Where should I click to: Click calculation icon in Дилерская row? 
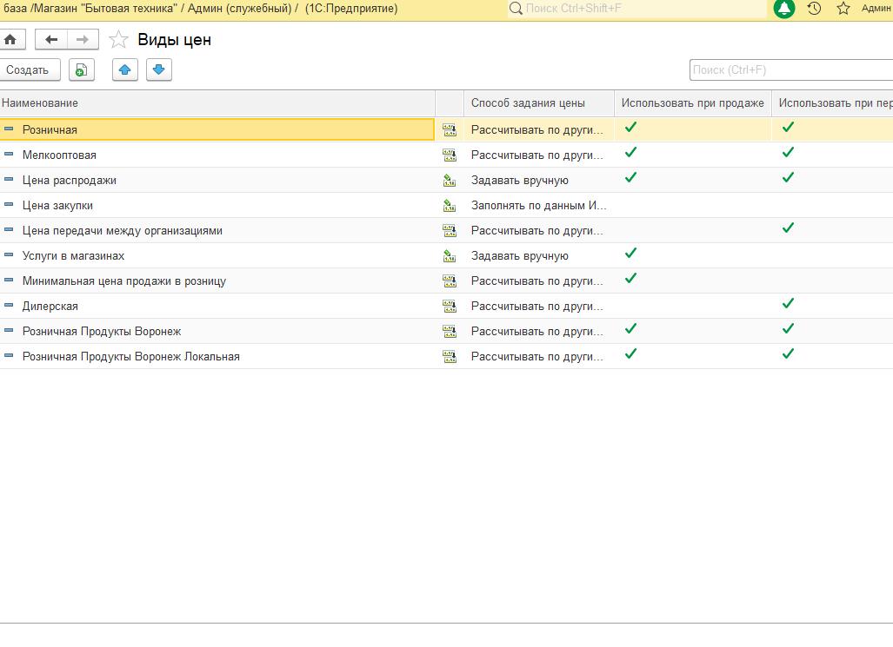450,307
